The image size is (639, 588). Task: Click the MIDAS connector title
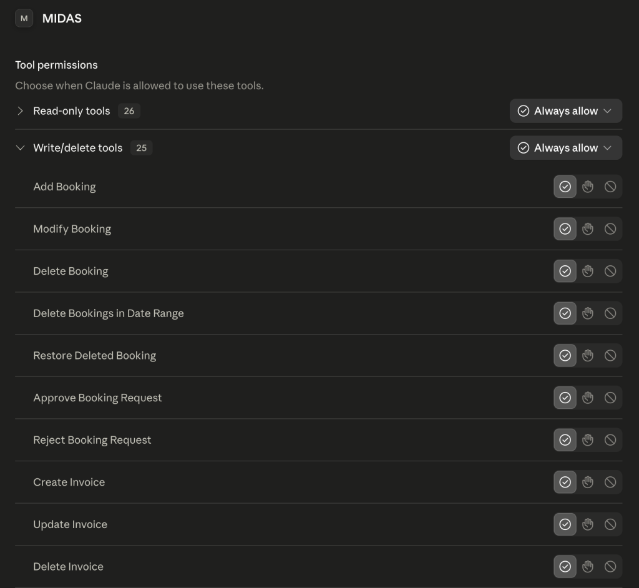[x=62, y=18]
